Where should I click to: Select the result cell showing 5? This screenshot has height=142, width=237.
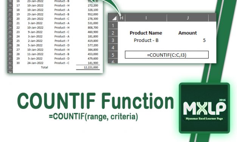(x=204, y=40)
